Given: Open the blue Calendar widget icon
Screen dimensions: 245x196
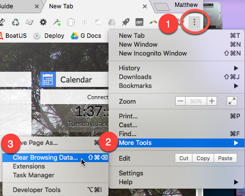Looking at the screenshot, I should pyautogui.click(x=48, y=80).
